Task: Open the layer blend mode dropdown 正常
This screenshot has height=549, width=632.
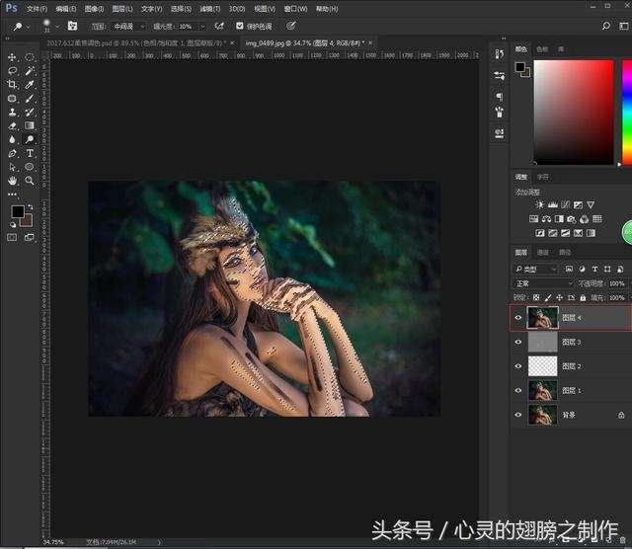Action: coord(542,283)
